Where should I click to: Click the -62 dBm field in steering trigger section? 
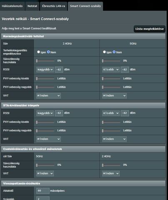click(59, 70)
